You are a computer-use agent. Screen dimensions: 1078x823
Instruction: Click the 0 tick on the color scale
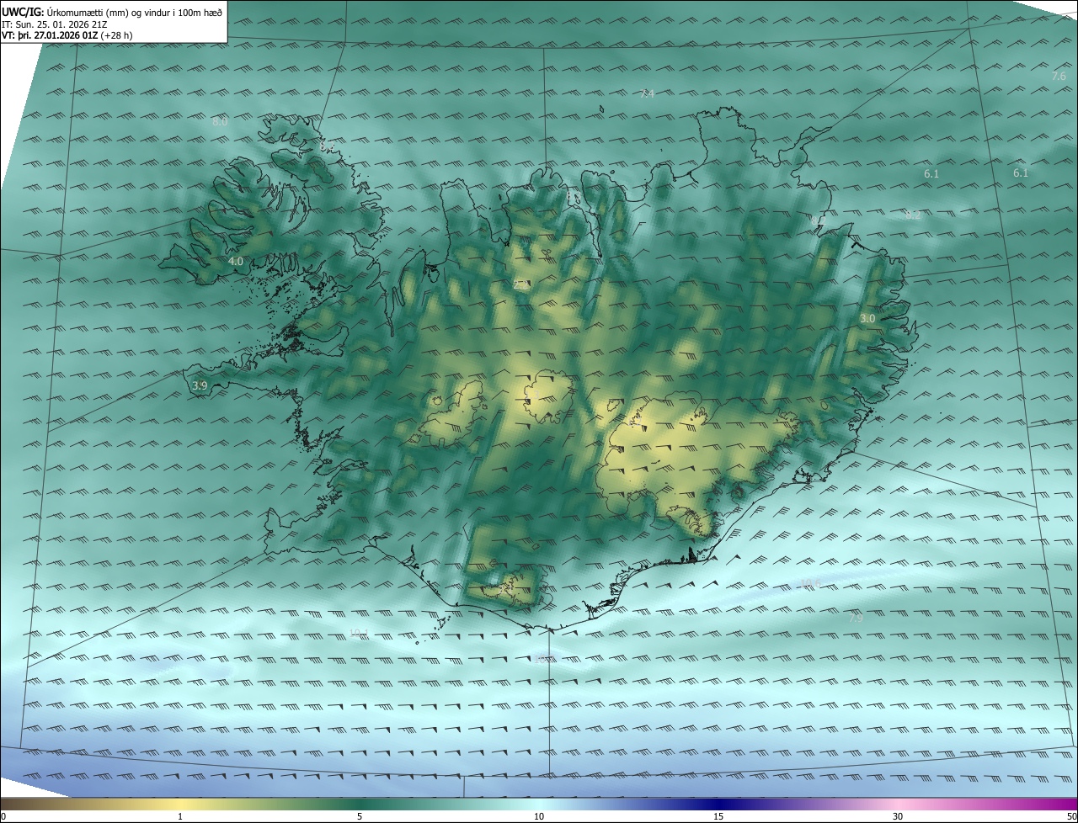pyautogui.click(x=3, y=816)
